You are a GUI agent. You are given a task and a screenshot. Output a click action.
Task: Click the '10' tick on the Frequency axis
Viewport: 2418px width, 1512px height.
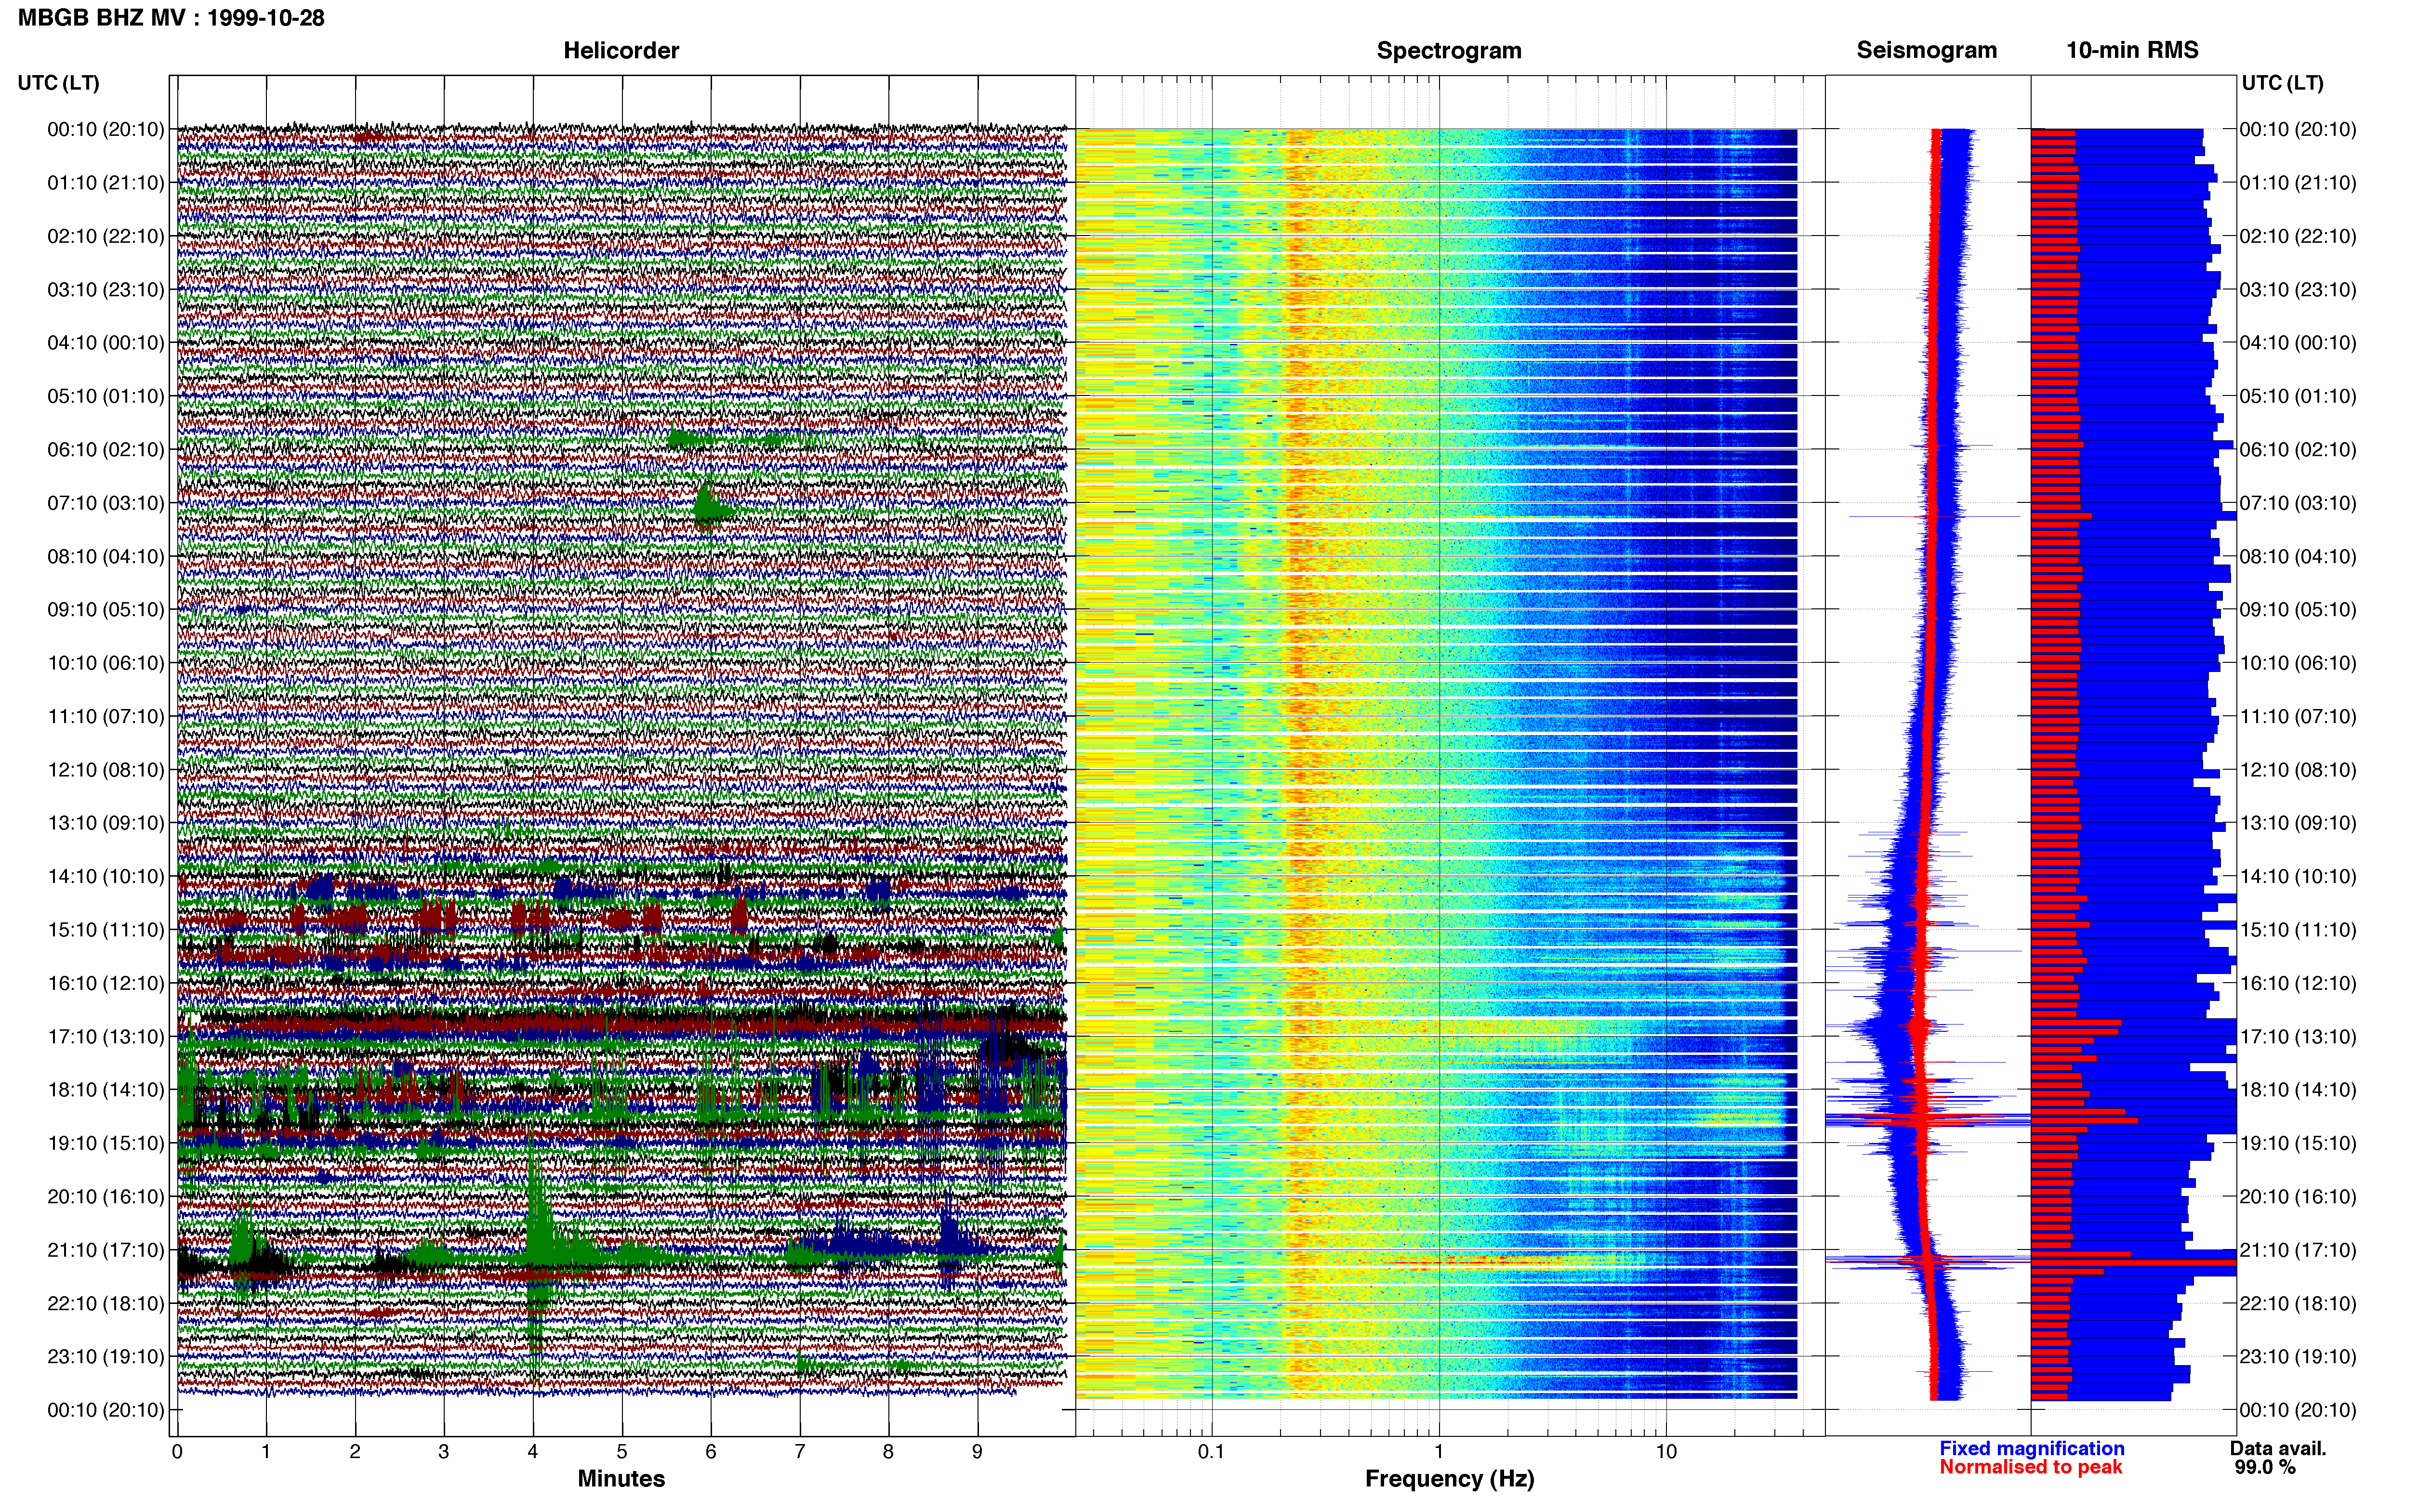coord(1666,1452)
